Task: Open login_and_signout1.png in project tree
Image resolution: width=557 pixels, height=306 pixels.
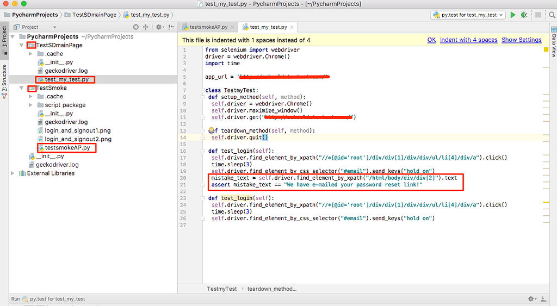Action: [78, 130]
